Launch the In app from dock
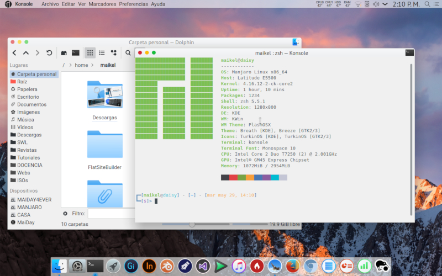This screenshot has height=276, width=442. (149, 266)
